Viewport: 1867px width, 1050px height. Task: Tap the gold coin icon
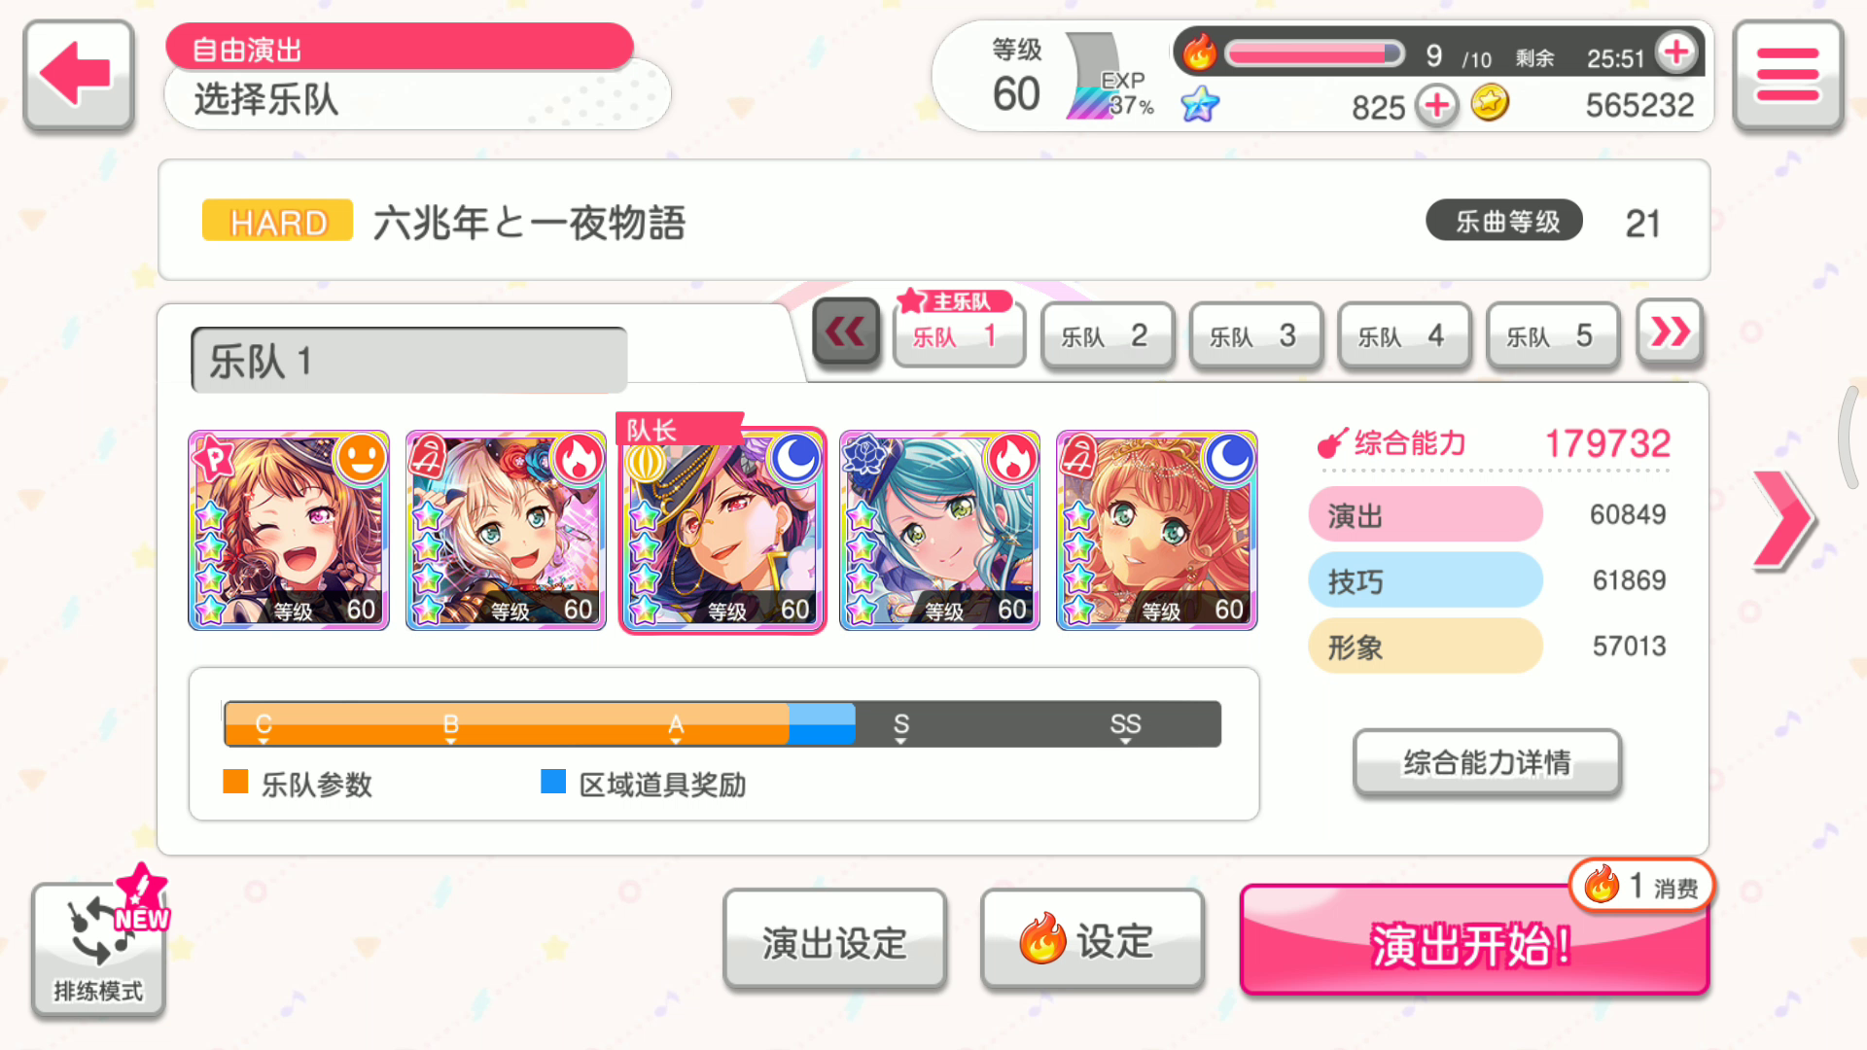tap(1490, 102)
